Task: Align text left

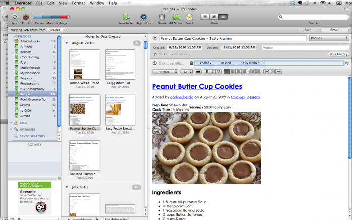Action: (227, 72)
